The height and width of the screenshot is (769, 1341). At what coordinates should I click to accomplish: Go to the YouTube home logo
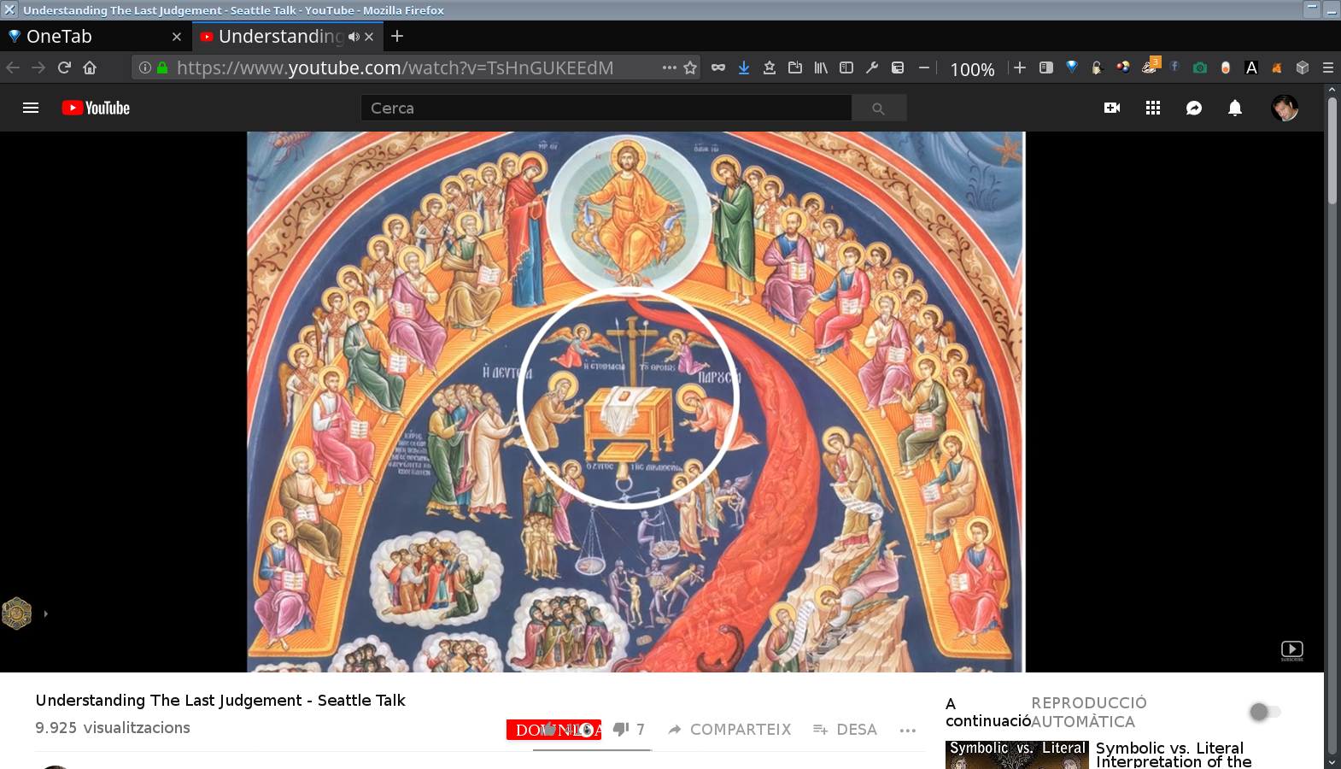tap(96, 108)
